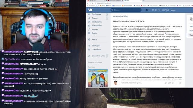Click the commenter avatar beside comment field
Screen dimensions: 193x108
click(115, 83)
